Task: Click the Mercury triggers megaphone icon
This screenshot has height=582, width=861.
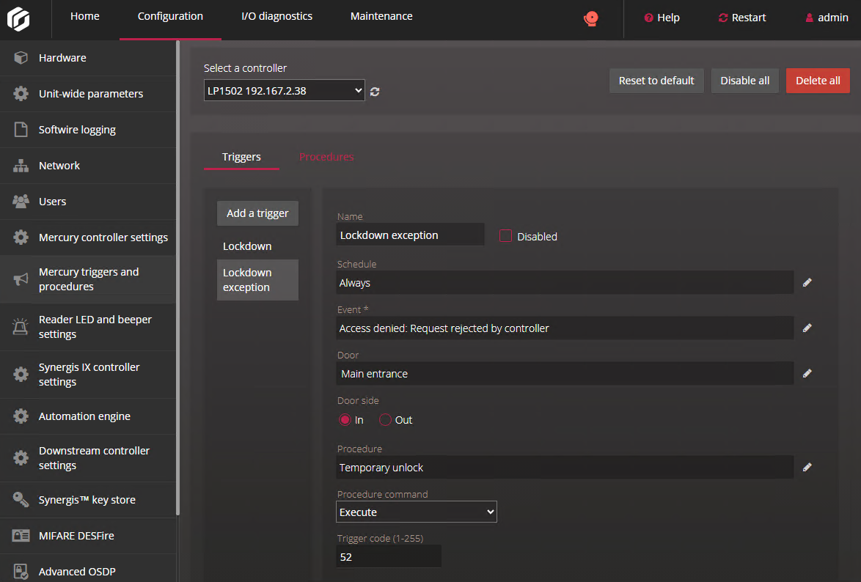Action: tap(21, 279)
